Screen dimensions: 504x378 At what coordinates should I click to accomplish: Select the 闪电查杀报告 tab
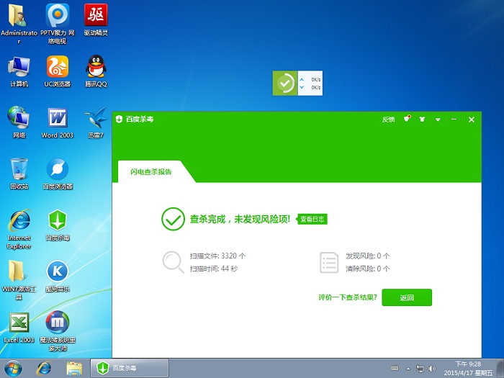(151, 171)
